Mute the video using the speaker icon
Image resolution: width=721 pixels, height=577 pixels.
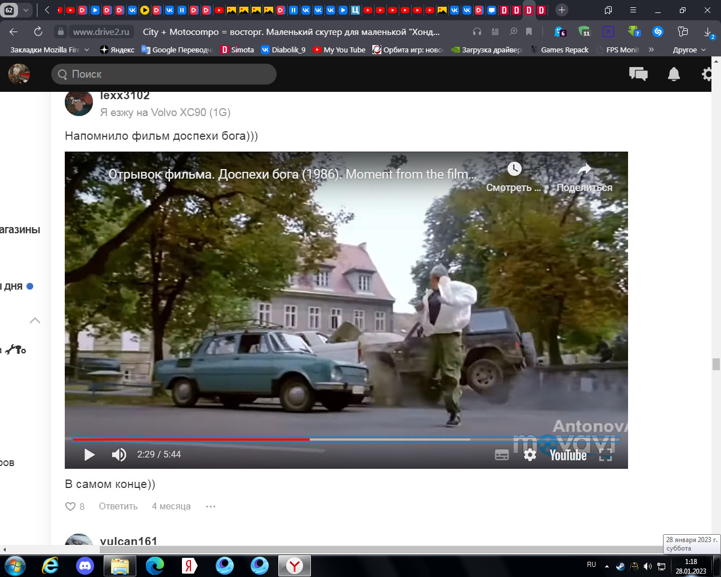click(x=119, y=455)
